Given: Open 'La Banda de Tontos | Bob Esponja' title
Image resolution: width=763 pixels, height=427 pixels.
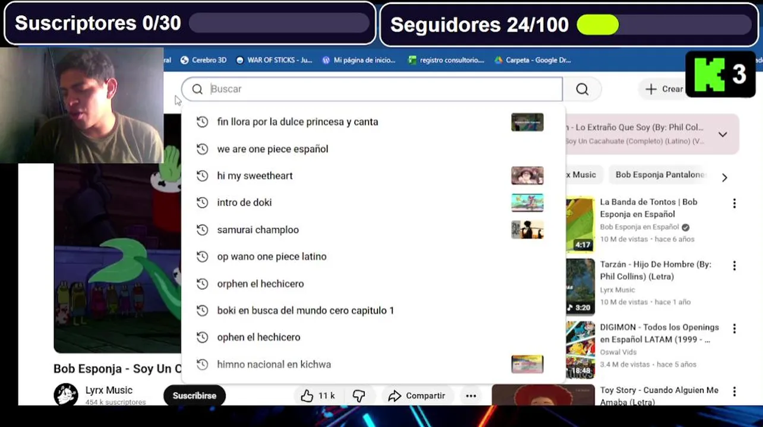Looking at the screenshot, I should pos(648,208).
